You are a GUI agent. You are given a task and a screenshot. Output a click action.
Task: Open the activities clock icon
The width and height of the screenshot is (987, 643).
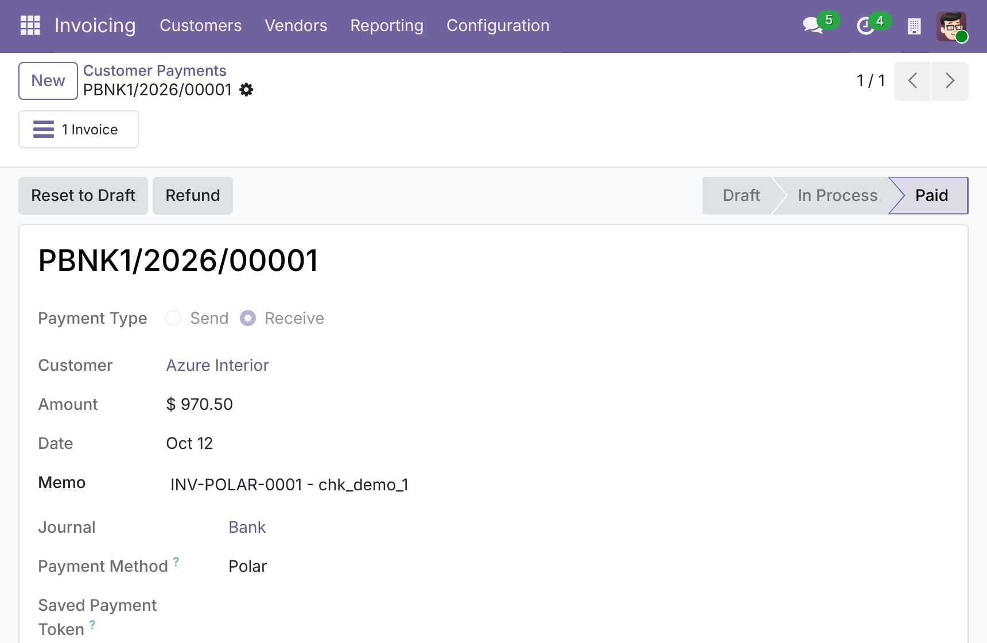pos(865,26)
